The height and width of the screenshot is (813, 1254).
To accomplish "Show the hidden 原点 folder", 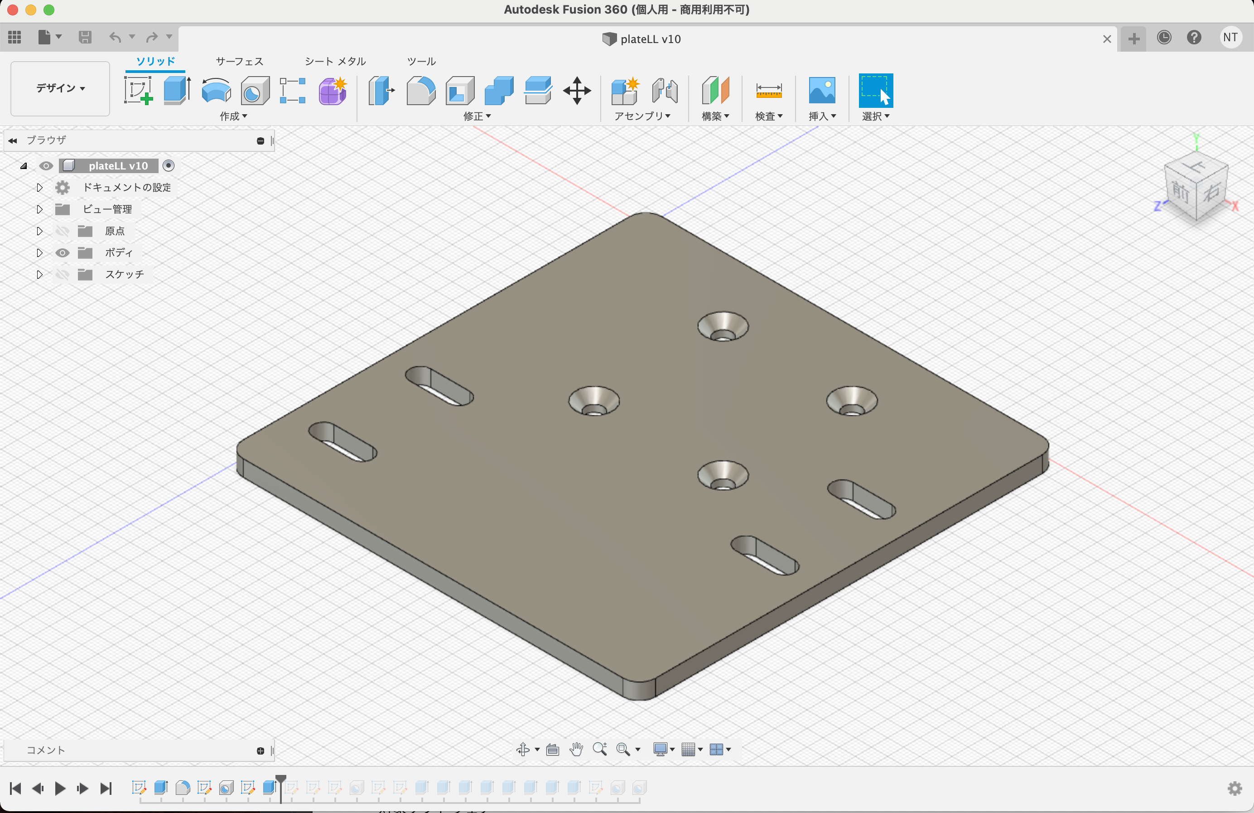I will point(62,231).
